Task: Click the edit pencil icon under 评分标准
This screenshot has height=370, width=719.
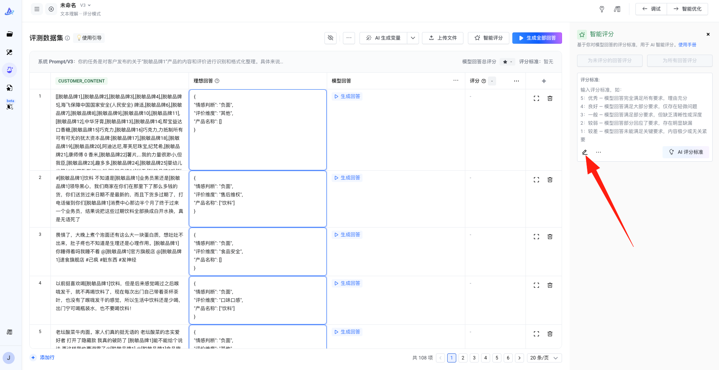Action: click(x=585, y=152)
